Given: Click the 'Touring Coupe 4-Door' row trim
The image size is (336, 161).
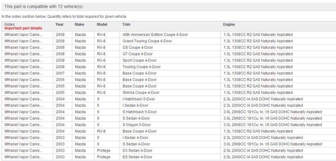Looking at the screenshot, I should (141, 67).
